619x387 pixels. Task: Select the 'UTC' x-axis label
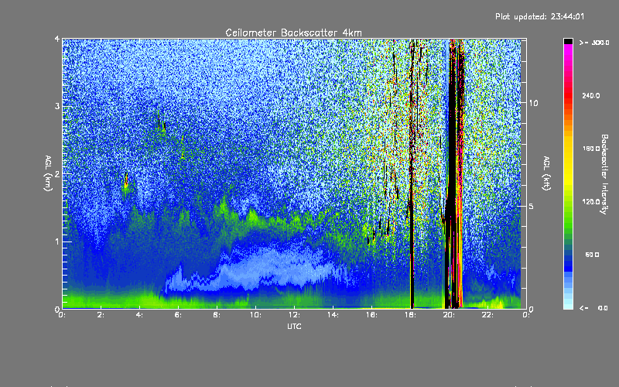pyautogui.click(x=294, y=327)
